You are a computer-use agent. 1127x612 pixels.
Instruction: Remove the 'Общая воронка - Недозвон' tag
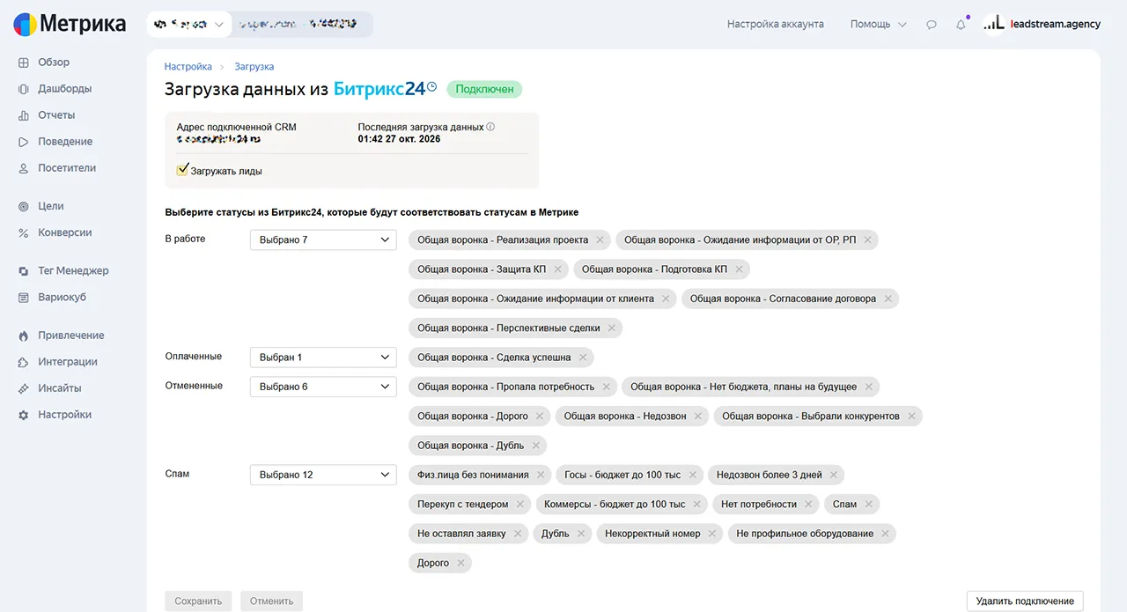pos(698,417)
